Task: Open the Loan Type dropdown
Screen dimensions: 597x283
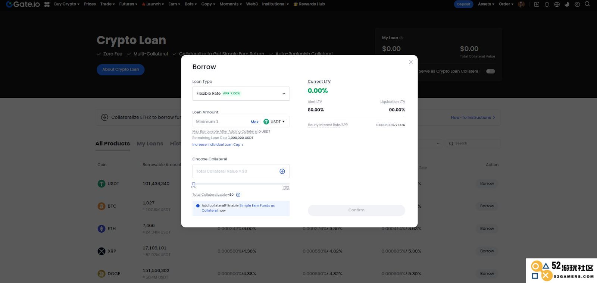Action: 241,94
